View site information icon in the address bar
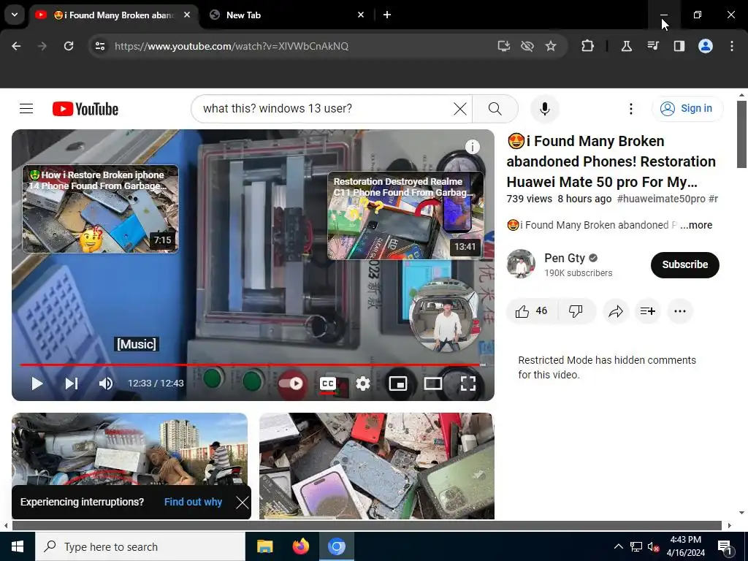Screen dimensions: 748x561 [99, 46]
